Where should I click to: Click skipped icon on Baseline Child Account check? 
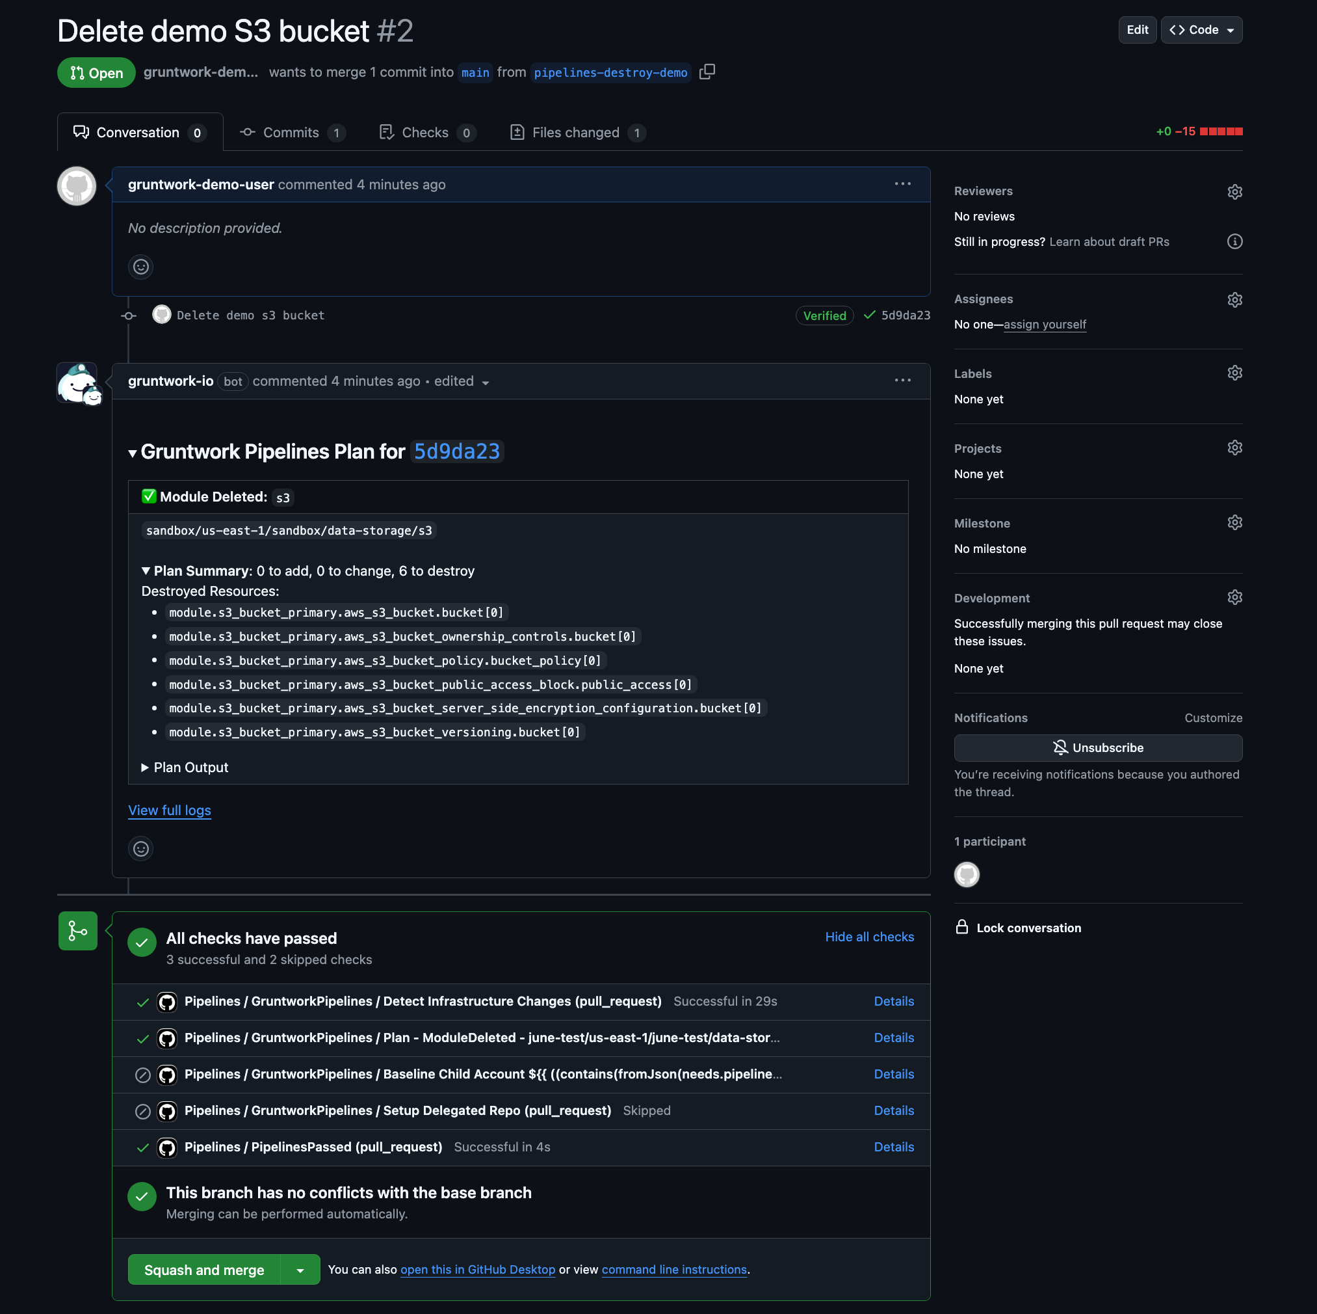coord(142,1075)
